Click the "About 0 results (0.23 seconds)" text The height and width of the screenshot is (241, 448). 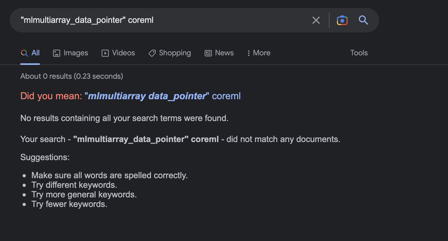coord(72,76)
